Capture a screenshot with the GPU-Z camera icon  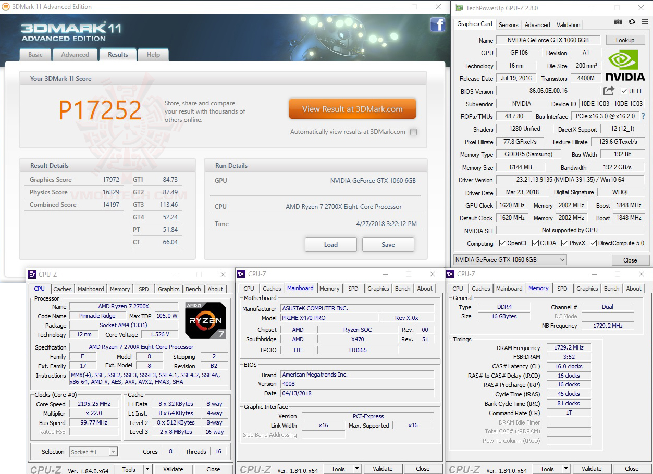coord(618,22)
